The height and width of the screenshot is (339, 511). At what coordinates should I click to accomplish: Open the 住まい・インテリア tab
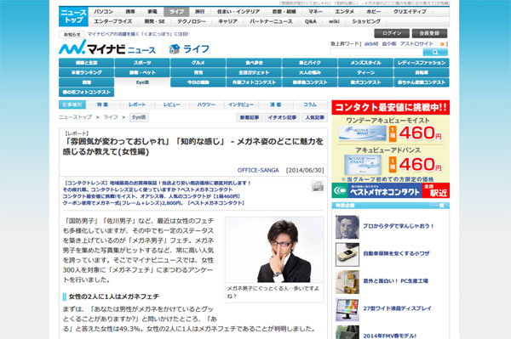(238, 12)
